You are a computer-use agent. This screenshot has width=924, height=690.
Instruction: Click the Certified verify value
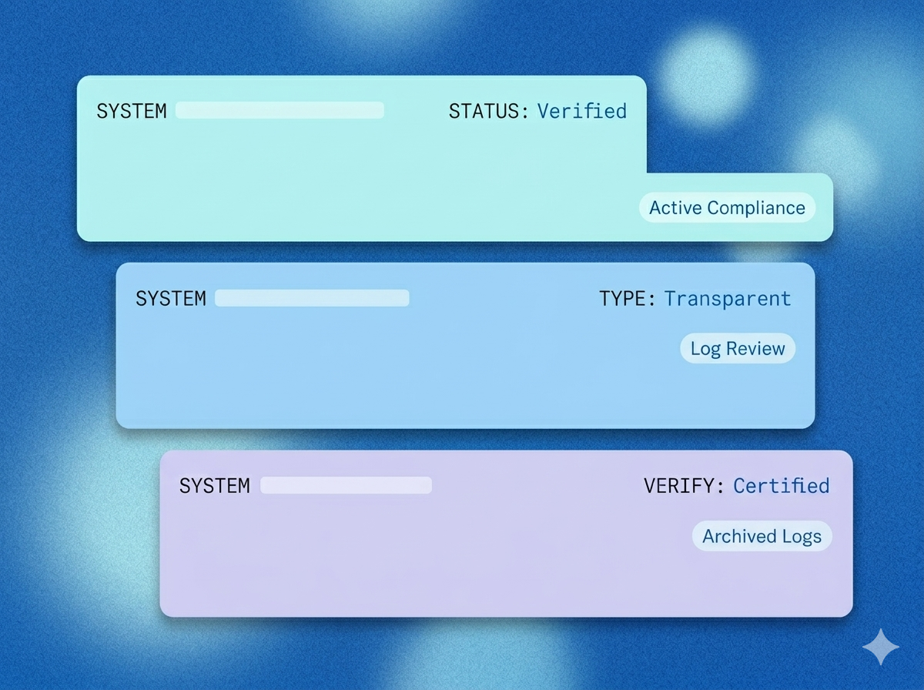pyautogui.click(x=781, y=486)
